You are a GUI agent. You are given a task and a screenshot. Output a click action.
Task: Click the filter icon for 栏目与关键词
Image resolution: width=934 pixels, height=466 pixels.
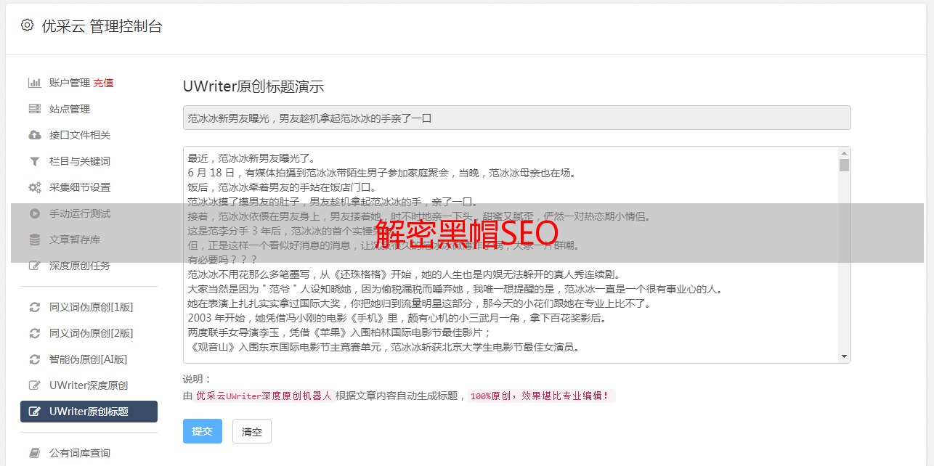coord(34,161)
